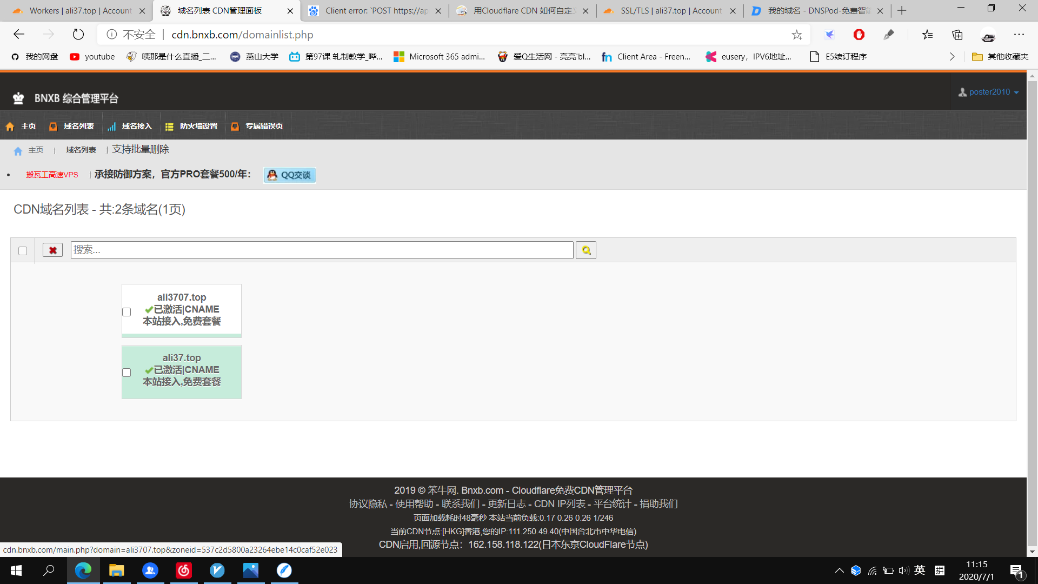Viewport: 1038px width, 584px height.
Task: Check the select-all checkbox
Action: 23,251
